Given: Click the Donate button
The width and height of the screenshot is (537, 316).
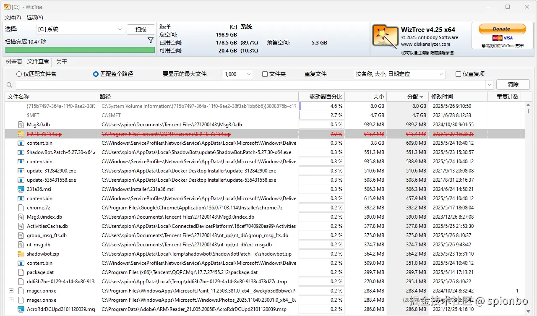Looking at the screenshot, I should [502, 29].
